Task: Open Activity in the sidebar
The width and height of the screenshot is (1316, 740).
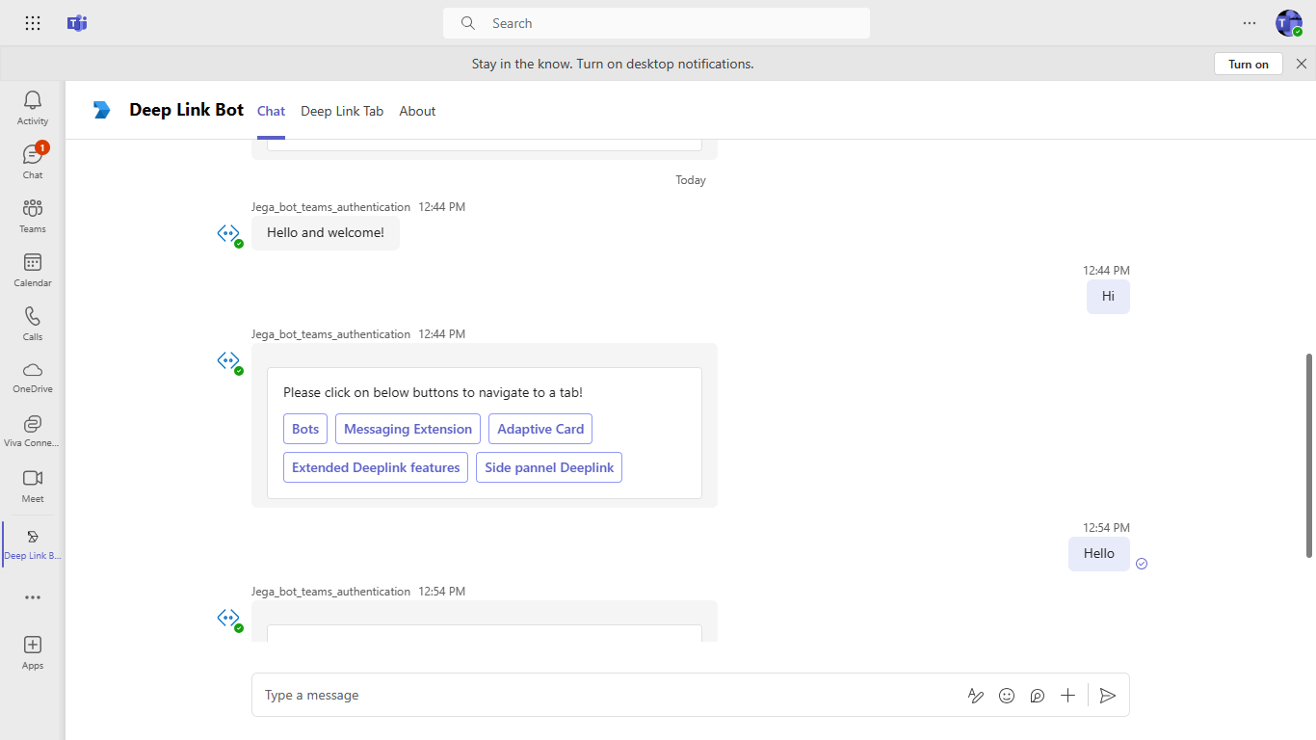Action: (33, 108)
